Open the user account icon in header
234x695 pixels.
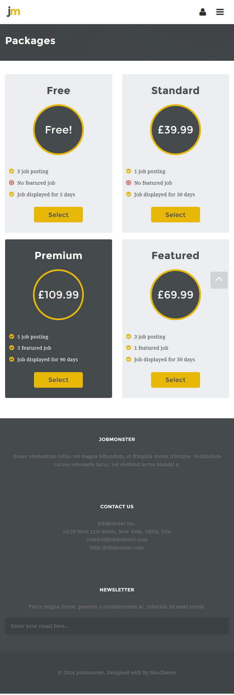point(203,12)
